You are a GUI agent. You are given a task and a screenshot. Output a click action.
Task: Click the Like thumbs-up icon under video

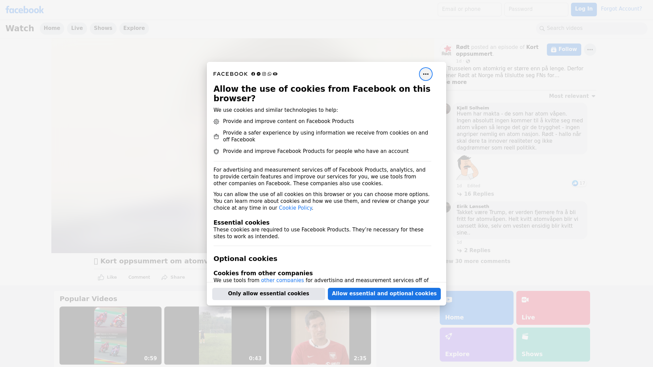[101, 277]
